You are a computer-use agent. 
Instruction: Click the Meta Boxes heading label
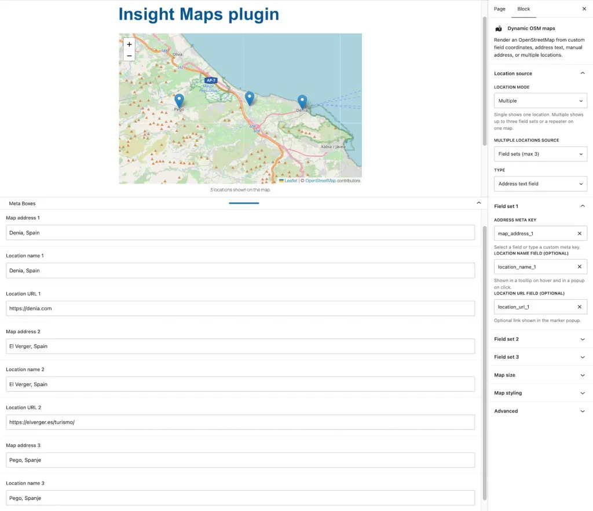(23, 203)
